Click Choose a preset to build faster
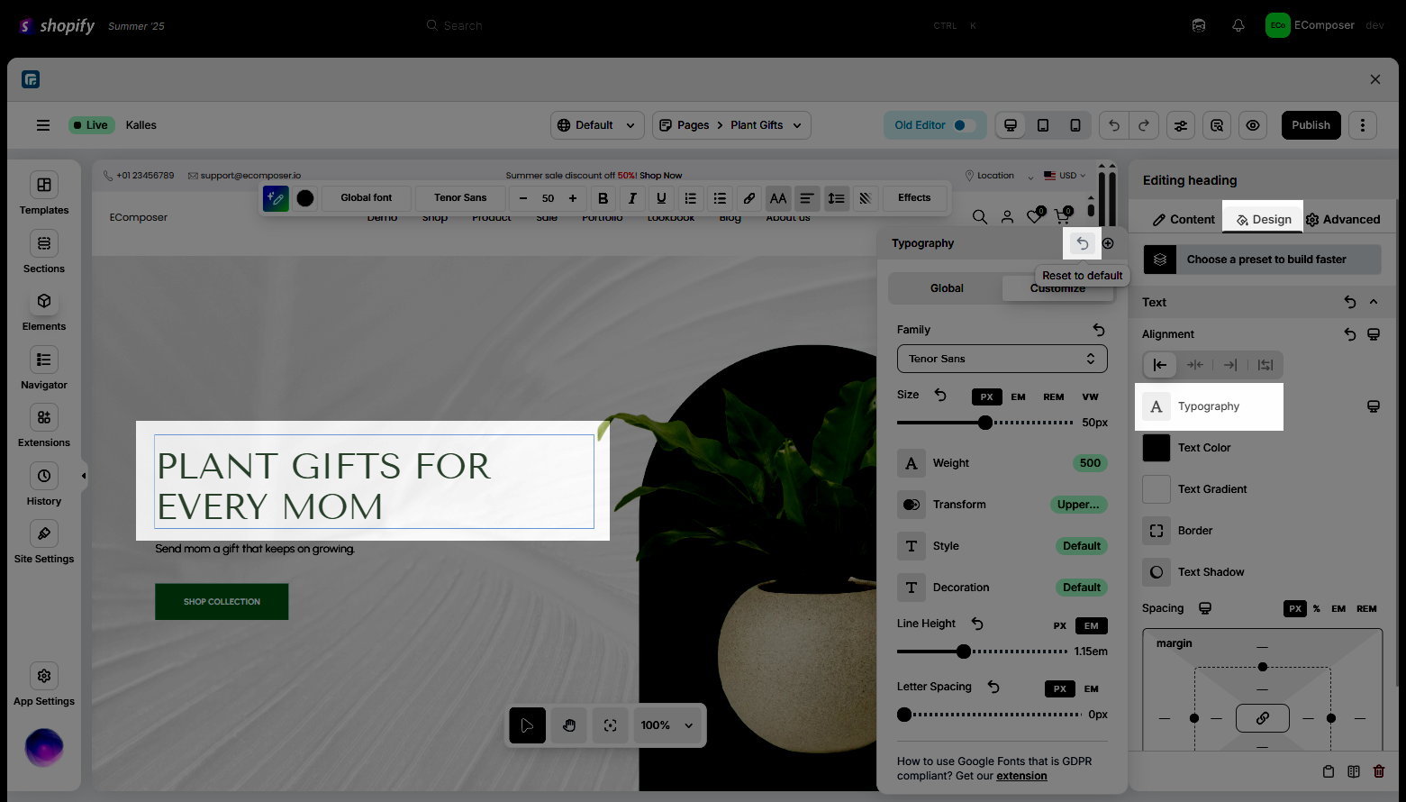The image size is (1406, 802). pyautogui.click(x=1262, y=260)
